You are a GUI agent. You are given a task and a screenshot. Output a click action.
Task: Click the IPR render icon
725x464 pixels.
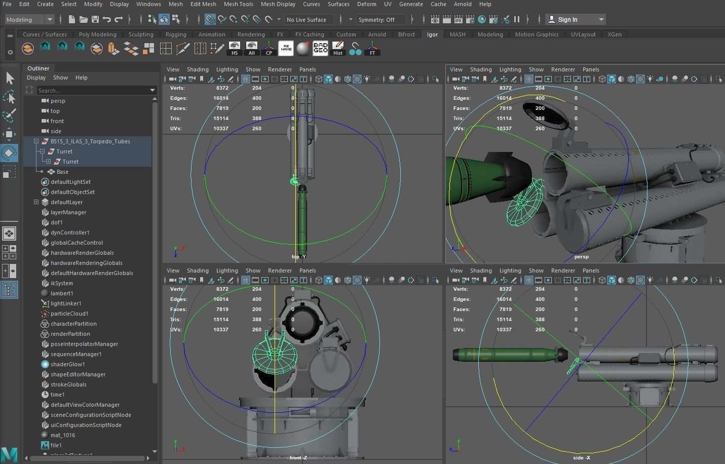coord(459,19)
